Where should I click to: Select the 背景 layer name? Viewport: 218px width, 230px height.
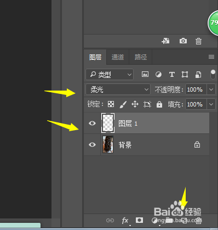125,145
